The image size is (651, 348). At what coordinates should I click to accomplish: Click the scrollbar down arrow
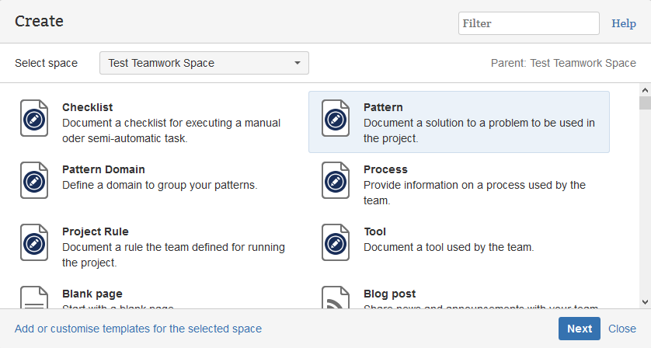(645, 302)
